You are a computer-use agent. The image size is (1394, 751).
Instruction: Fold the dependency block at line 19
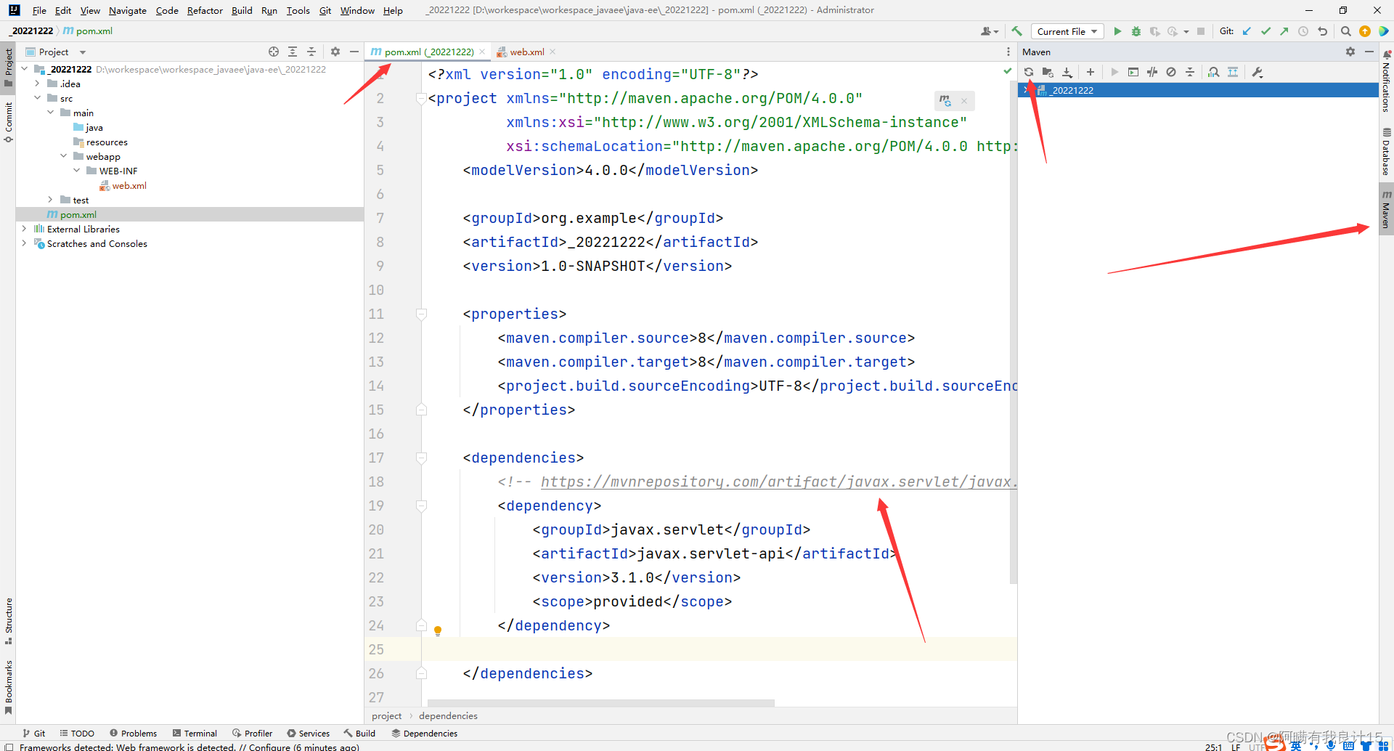coord(421,506)
